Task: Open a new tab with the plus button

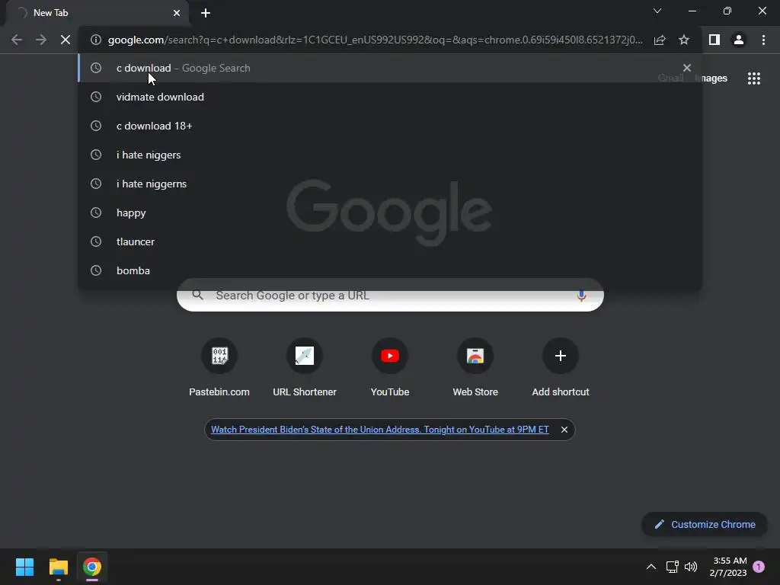Action: (206, 13)
